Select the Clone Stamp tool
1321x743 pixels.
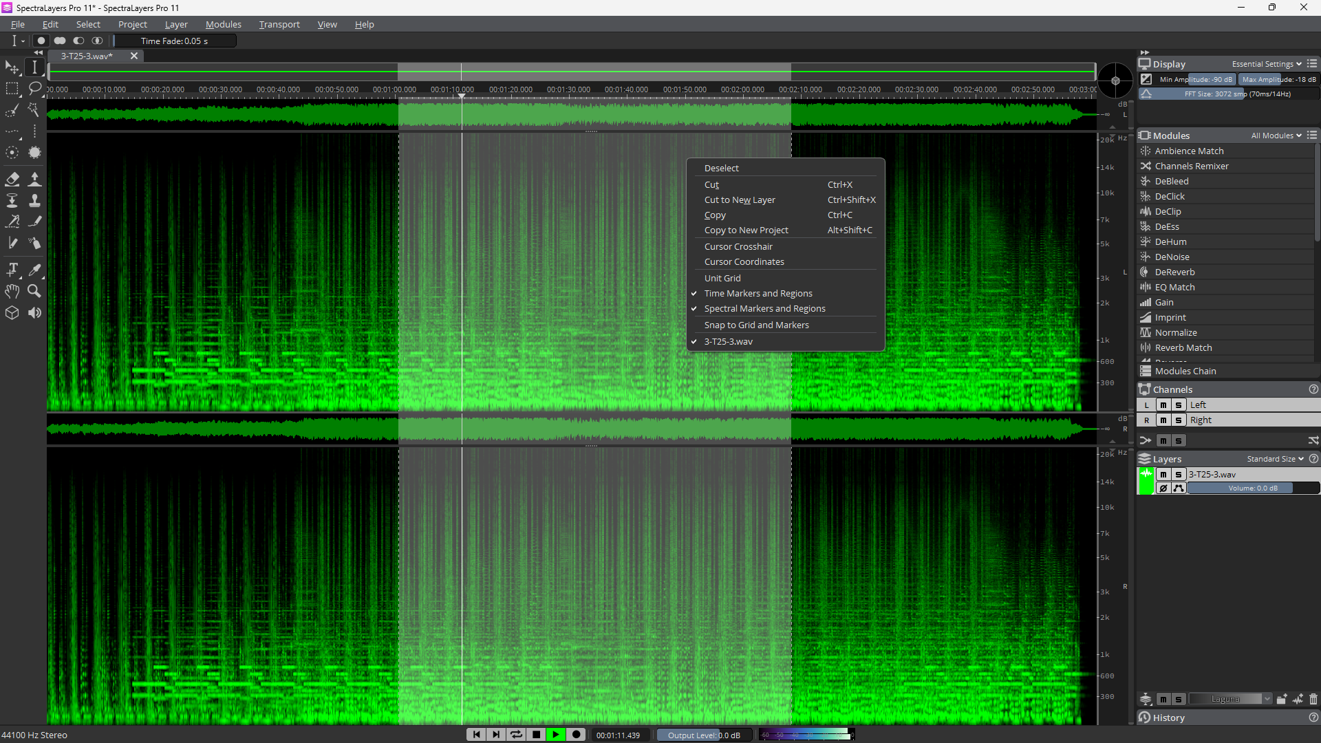[x=34, y=200]
